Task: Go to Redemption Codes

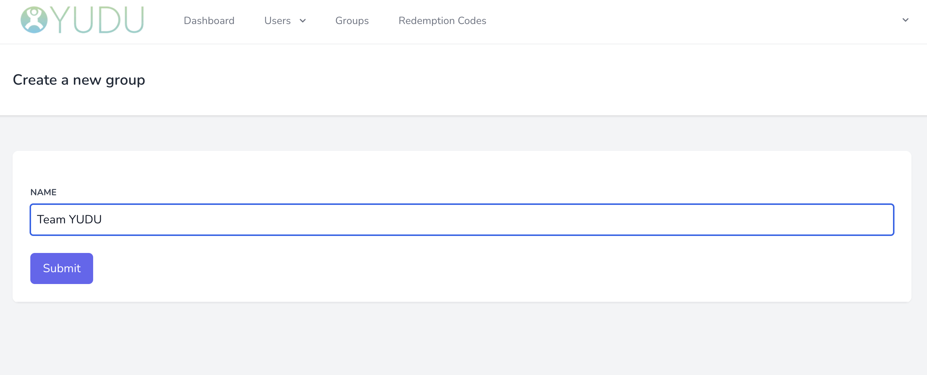Action: click(x=442, y=21)
